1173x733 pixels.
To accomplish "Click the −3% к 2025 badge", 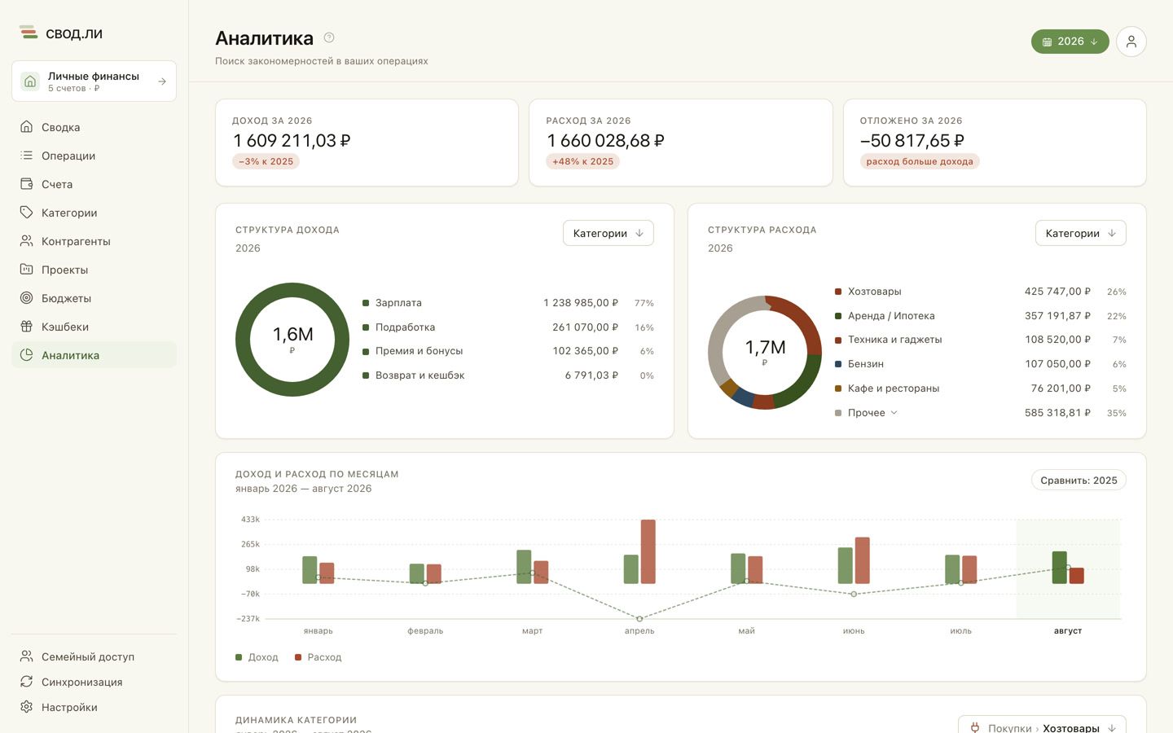I will pyautogui.click(x=266, y=161).
